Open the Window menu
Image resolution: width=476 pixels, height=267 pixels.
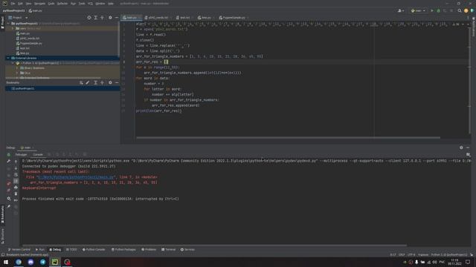click(100, 4)
